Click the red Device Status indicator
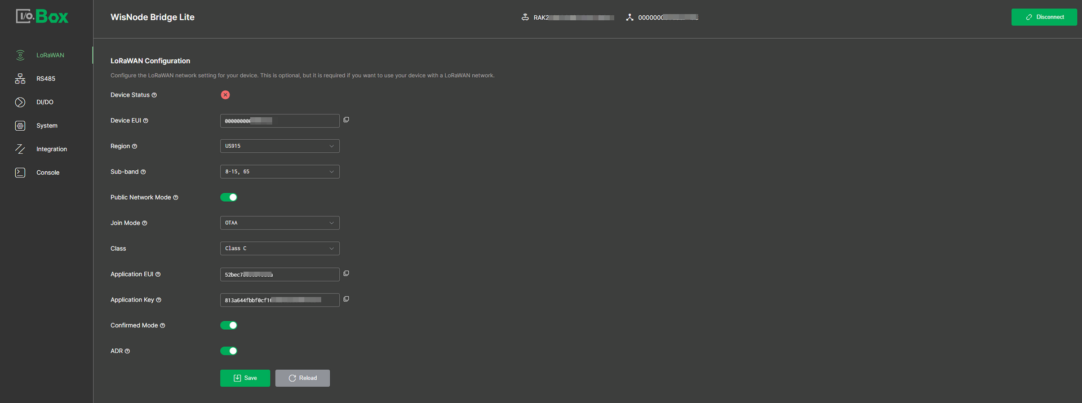Screen dimensions: 1082x403 [225, 95]
